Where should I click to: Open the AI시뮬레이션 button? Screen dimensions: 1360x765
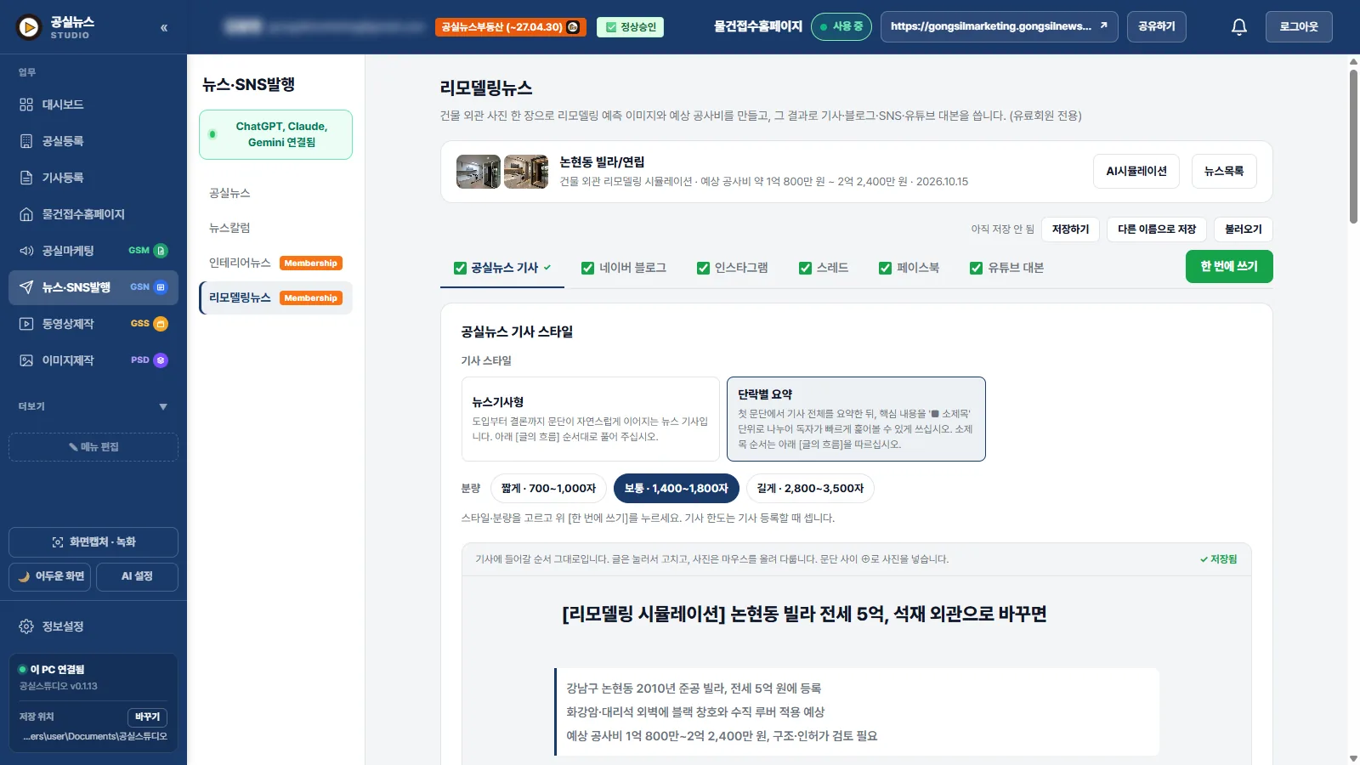[1136, 172]
